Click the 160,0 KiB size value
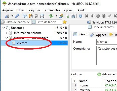 pos(61,33)
